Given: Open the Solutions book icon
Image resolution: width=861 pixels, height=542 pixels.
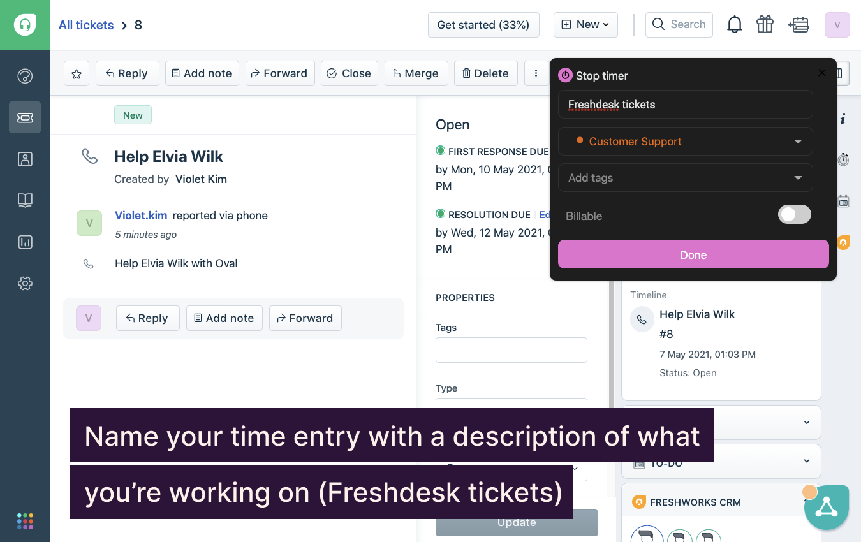Looking at the screenshot, I should [25, 200].
